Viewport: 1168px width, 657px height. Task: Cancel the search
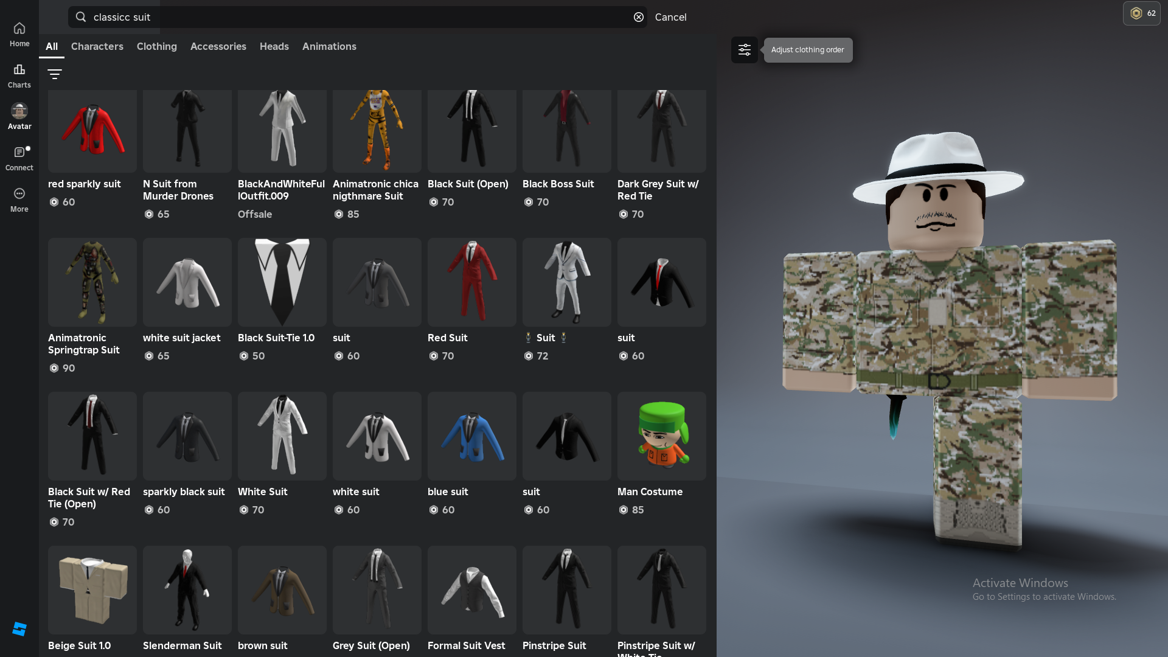coord(670,17)
